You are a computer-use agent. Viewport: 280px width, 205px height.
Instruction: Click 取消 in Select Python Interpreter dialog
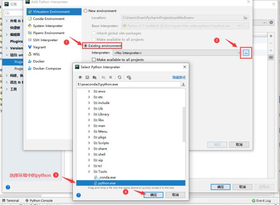click(175, 195)
